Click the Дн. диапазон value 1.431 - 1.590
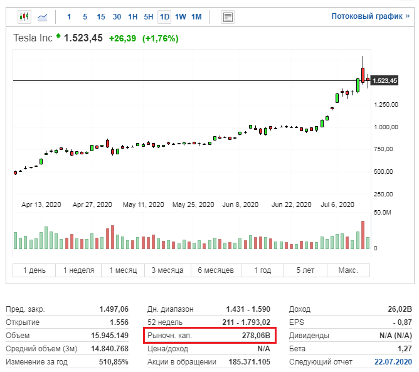Viewport: 419px width, 372px height. pos(248,309)
